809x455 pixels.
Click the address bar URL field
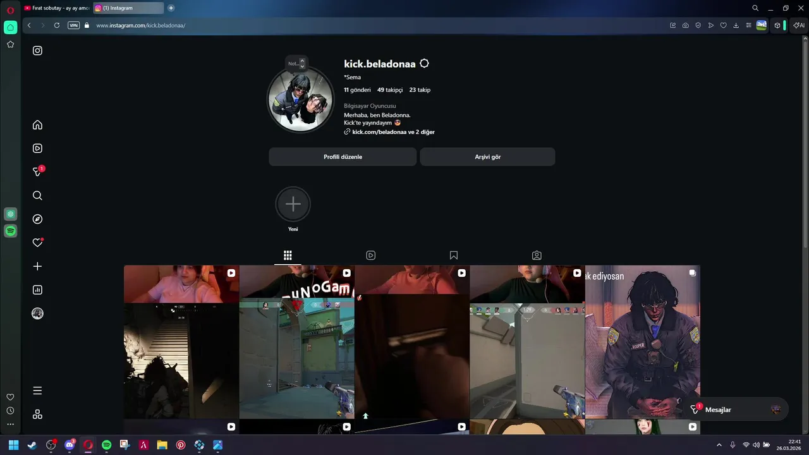pyautogui.click(x=379, y=25)
